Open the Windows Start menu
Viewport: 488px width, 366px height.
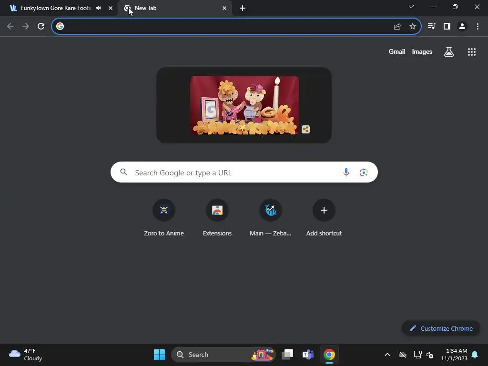click(159, 355)
